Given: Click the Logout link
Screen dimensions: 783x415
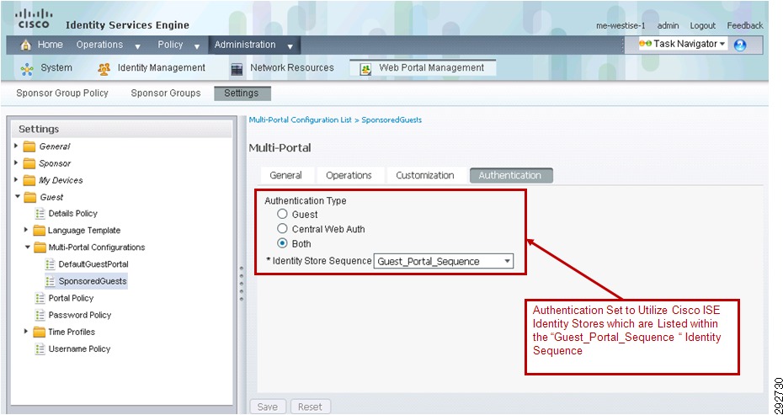Looking at the screenshot, I should tap(703, 25).
